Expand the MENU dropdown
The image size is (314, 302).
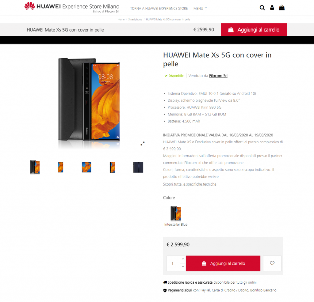tap(200, 8)
